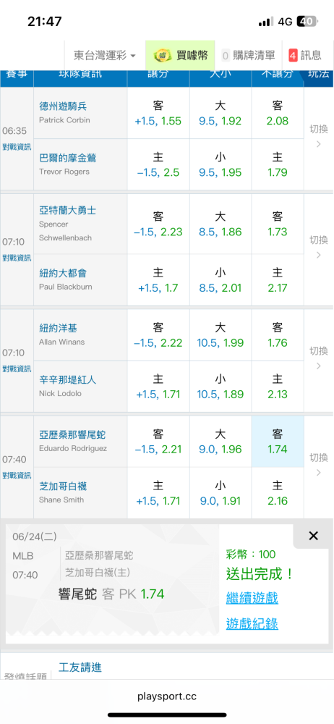Image resolution: width=334 pixels, height=724 pixels.
Task: Open 對戰資訊 for the 06:35 game
Action: (17, 147)
